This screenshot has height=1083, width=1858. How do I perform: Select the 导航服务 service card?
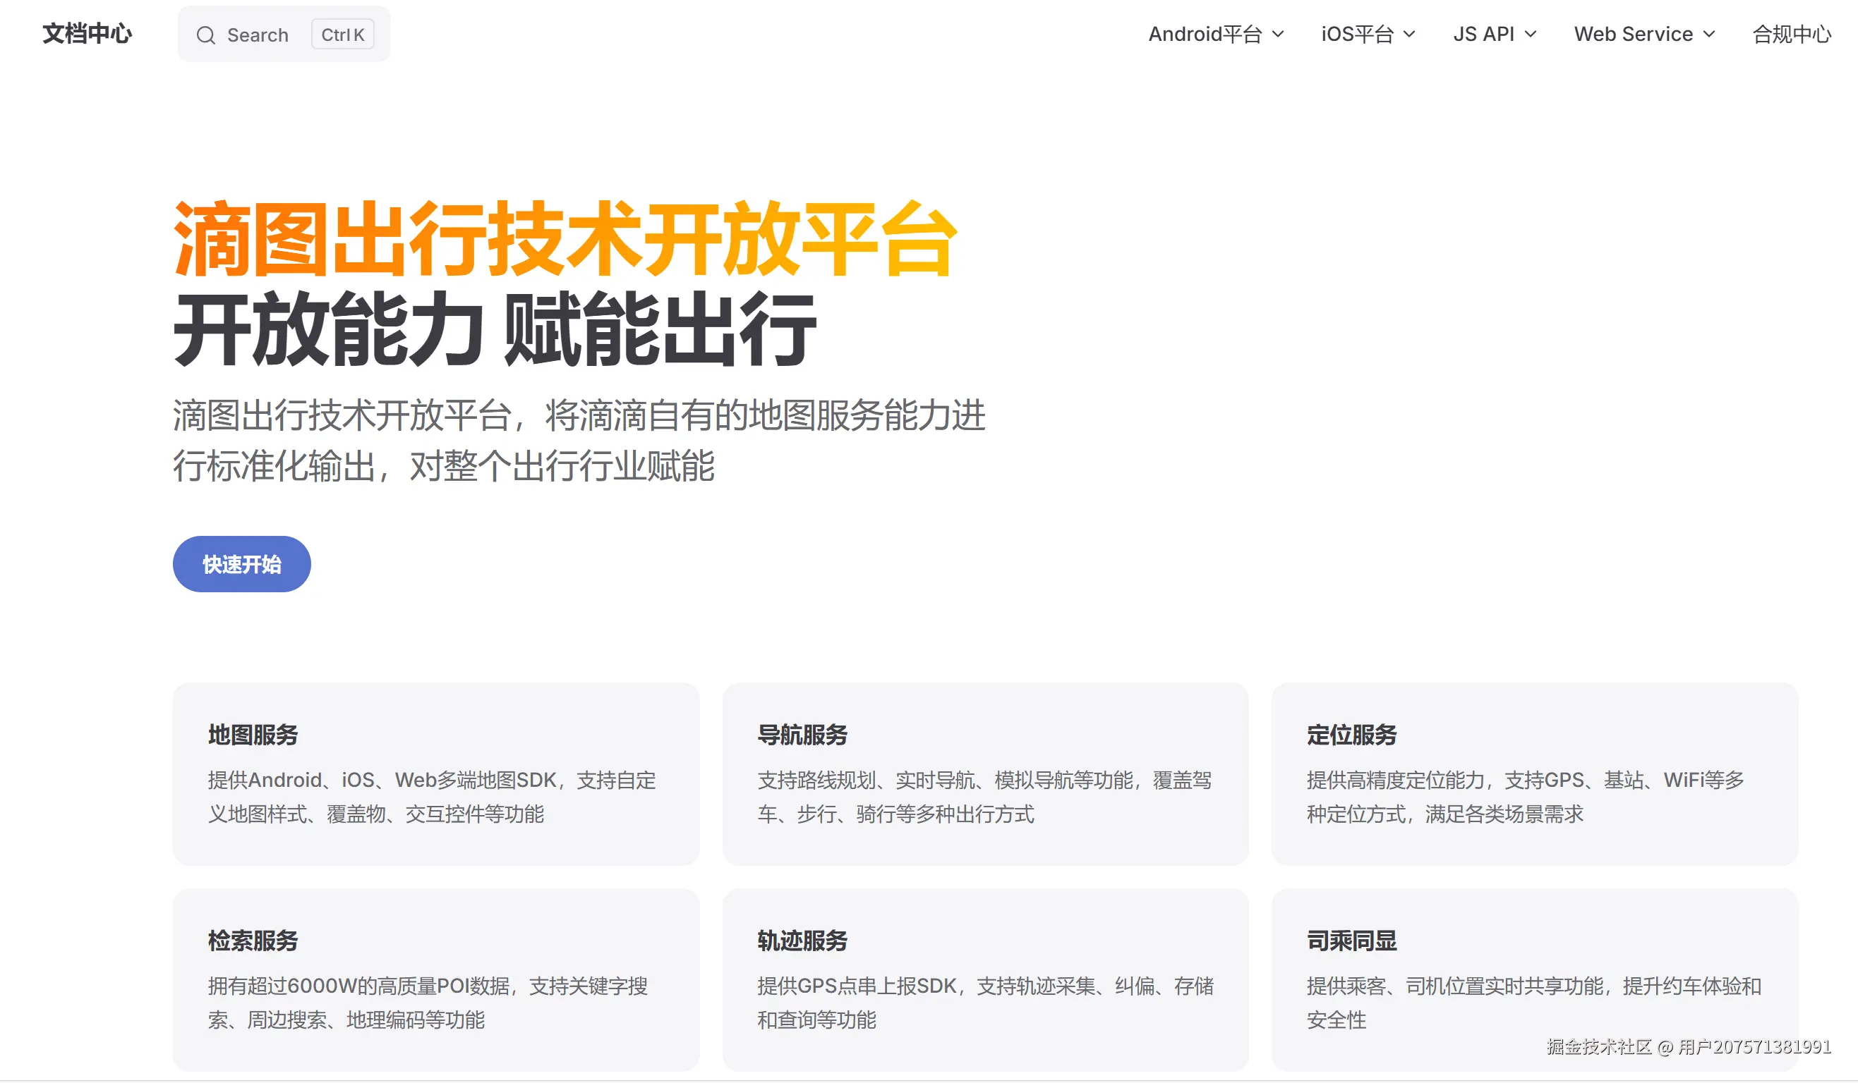point(985,773)
